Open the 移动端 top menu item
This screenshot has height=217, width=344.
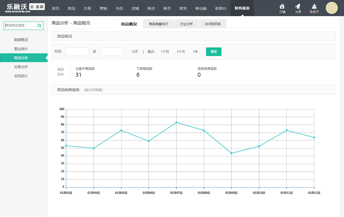(x=201, y=8)
